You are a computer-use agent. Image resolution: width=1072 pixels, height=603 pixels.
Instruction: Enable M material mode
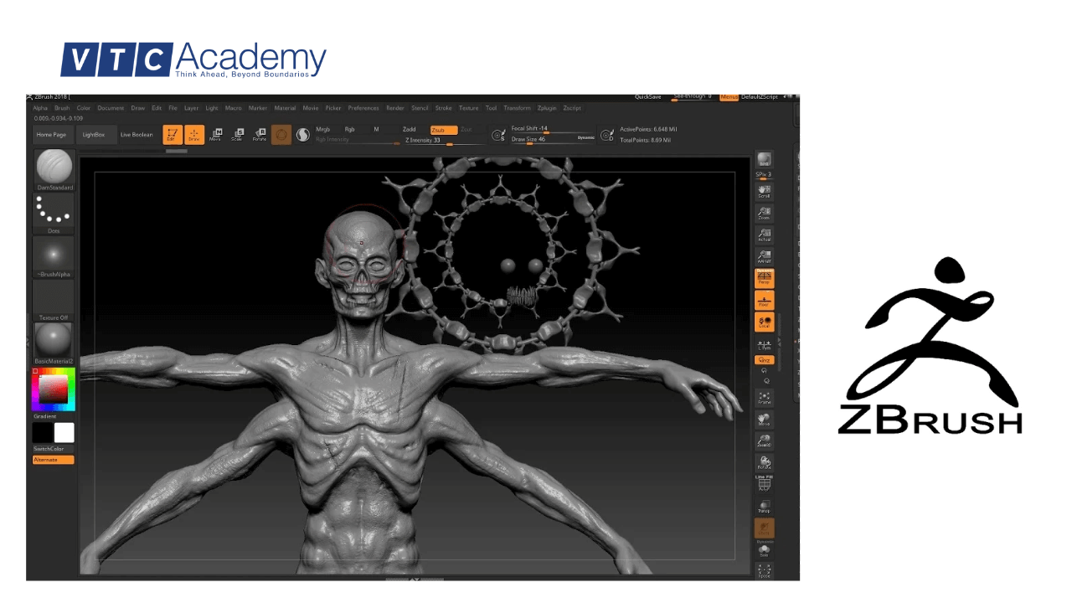pos(377,130)
